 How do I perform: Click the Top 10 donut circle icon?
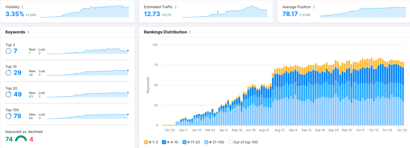[8, 73]
